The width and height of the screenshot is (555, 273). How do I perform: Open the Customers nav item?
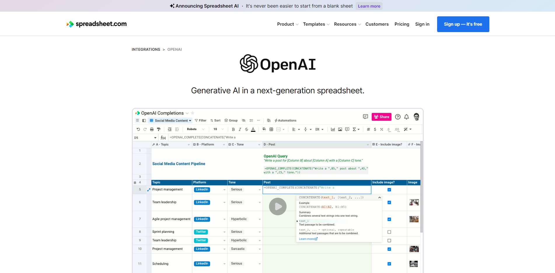[x=377, y=24]
